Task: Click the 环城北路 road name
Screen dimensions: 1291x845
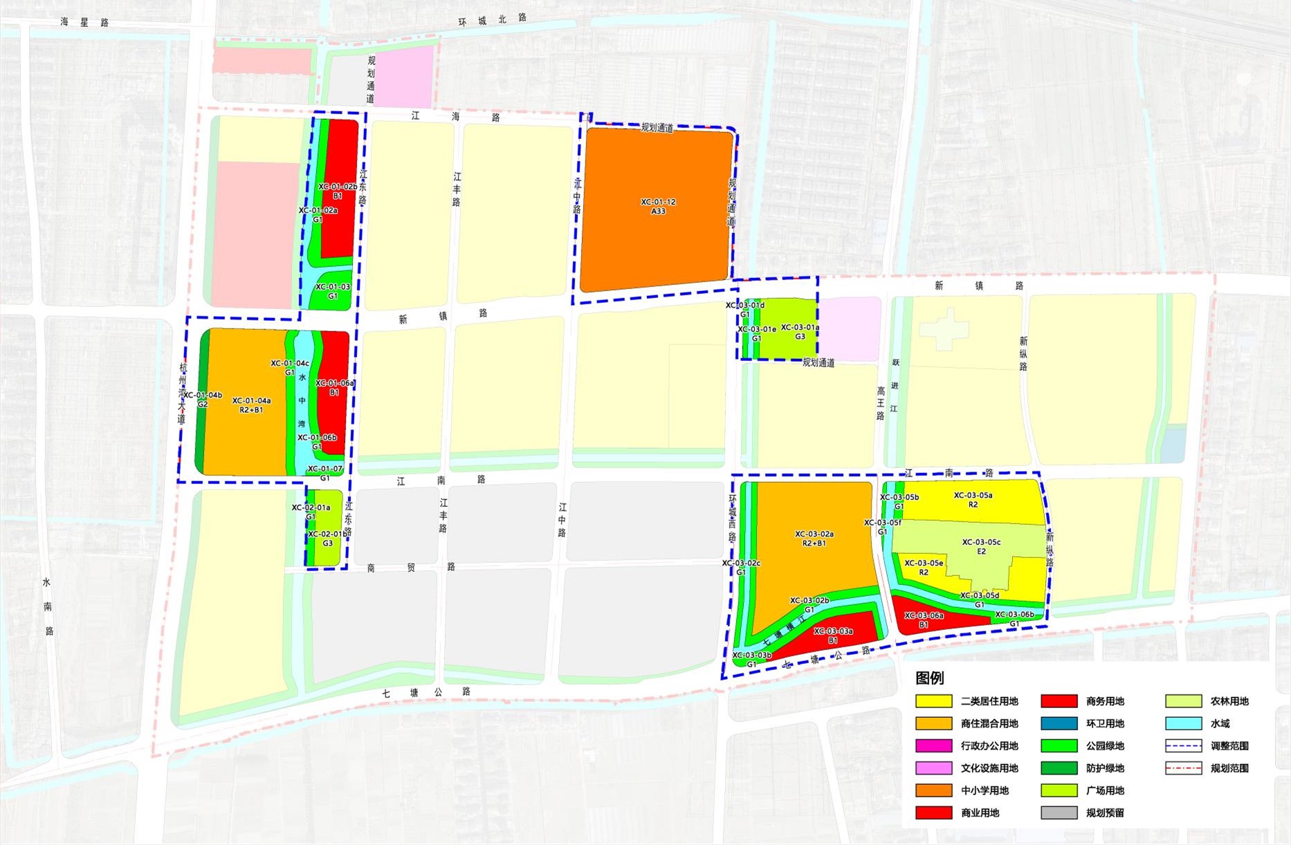Action: (492, 20)
